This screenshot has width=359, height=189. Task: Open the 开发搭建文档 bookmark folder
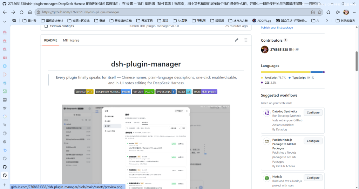coord(121,21)
